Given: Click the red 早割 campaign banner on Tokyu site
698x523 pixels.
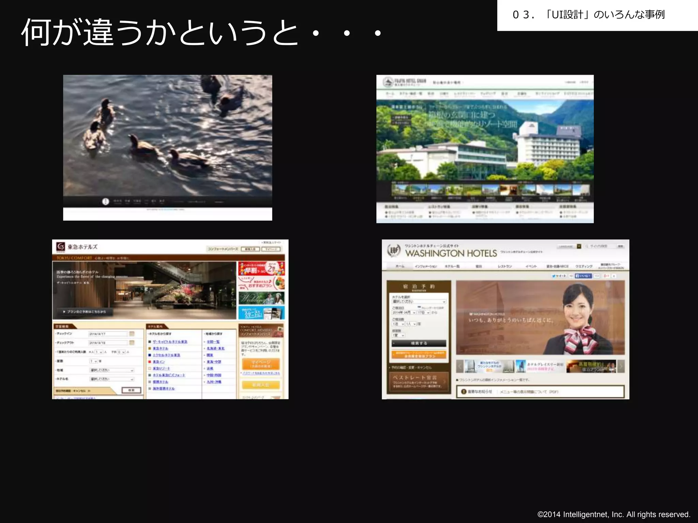Looking at the screenshot, I should [x=261, y=268].
